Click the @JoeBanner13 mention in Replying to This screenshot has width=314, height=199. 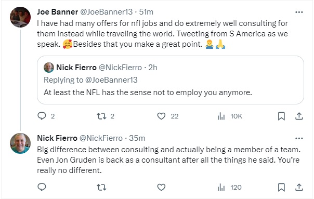click(111, 80)
